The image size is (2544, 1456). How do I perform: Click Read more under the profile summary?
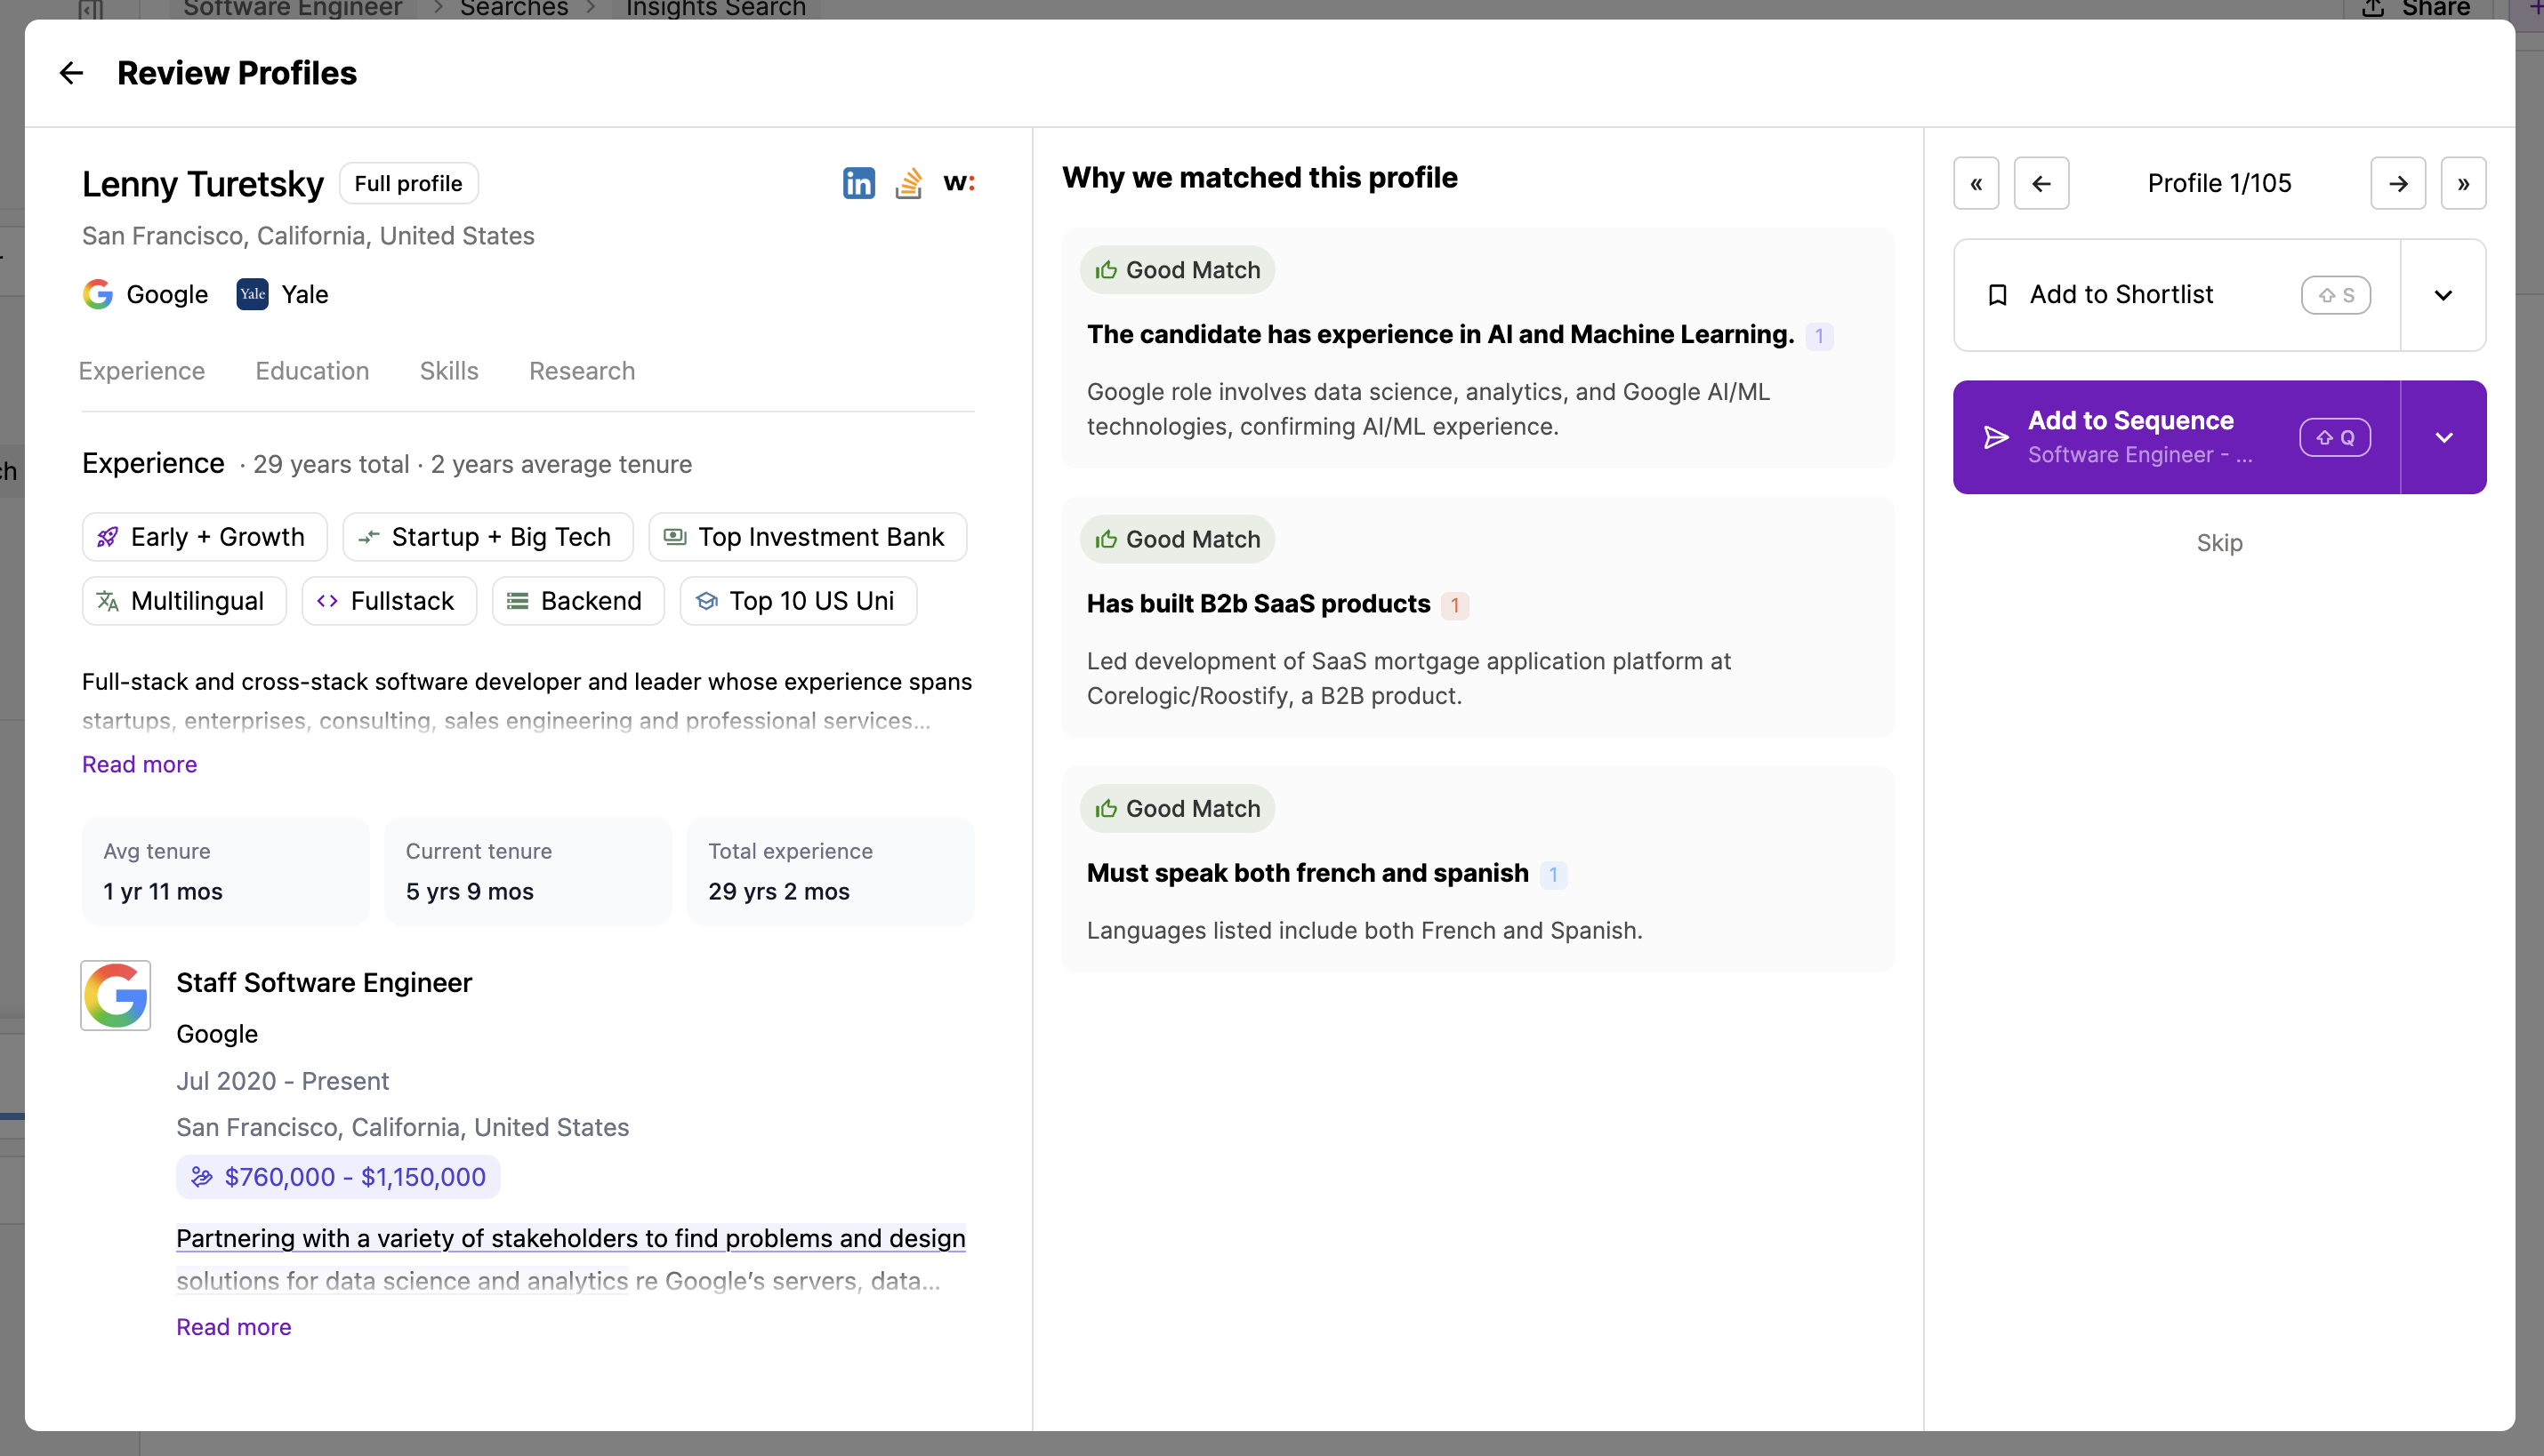click(x=139, y=764)
